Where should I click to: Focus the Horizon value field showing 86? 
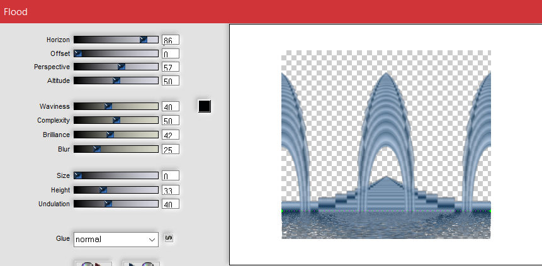(171, 40)
